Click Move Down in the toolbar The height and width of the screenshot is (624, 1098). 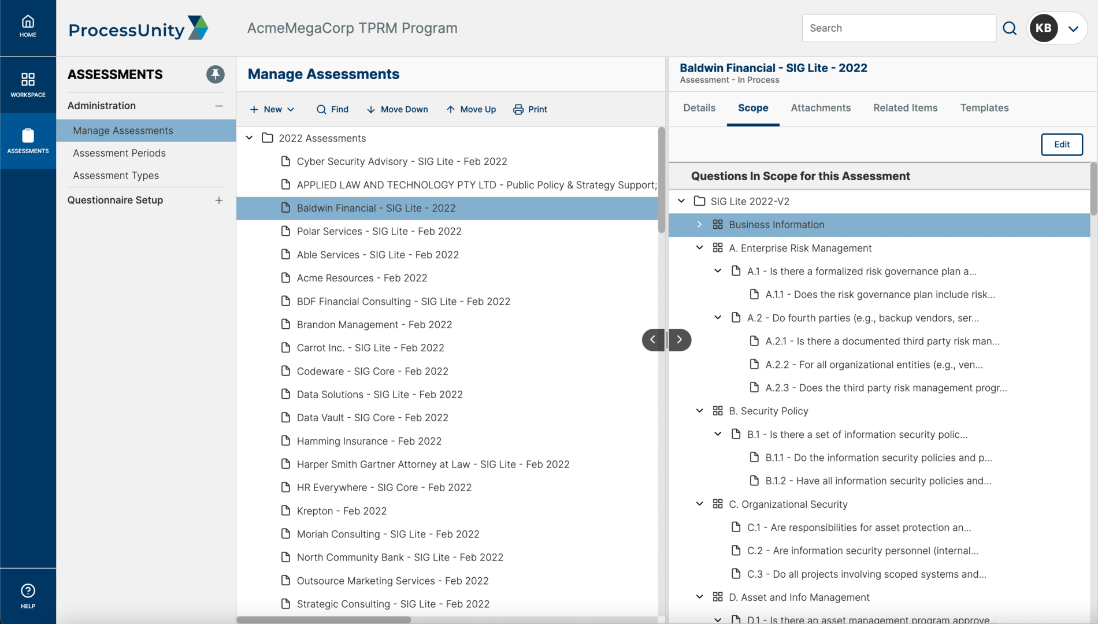tap(397, 109)
